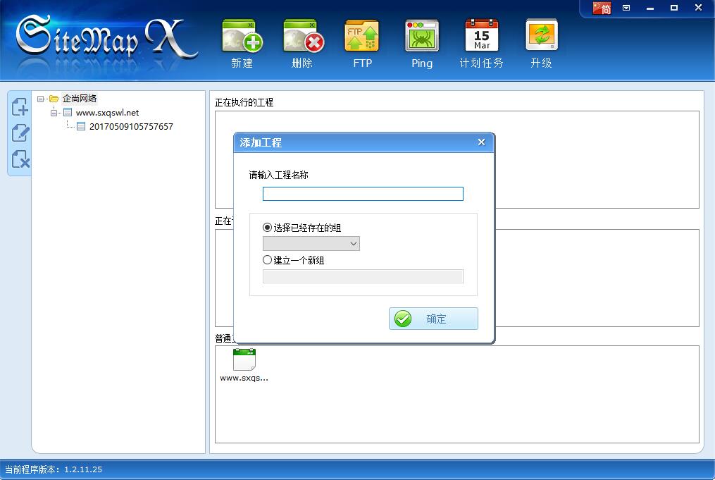Click the new group name field
Viewport: 715px width, 480px height.
coord(363,276)
